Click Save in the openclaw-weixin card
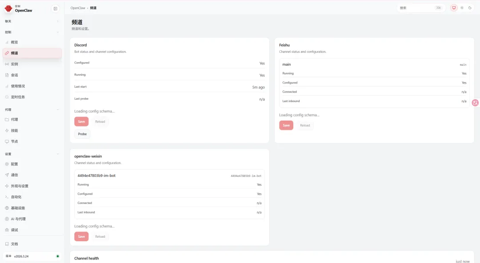This screenshot has height=263, width=480. pos(81,236)
